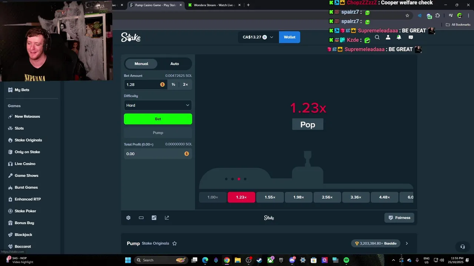Select the 1.23× multiplier chip

click(x=241, y=197)
